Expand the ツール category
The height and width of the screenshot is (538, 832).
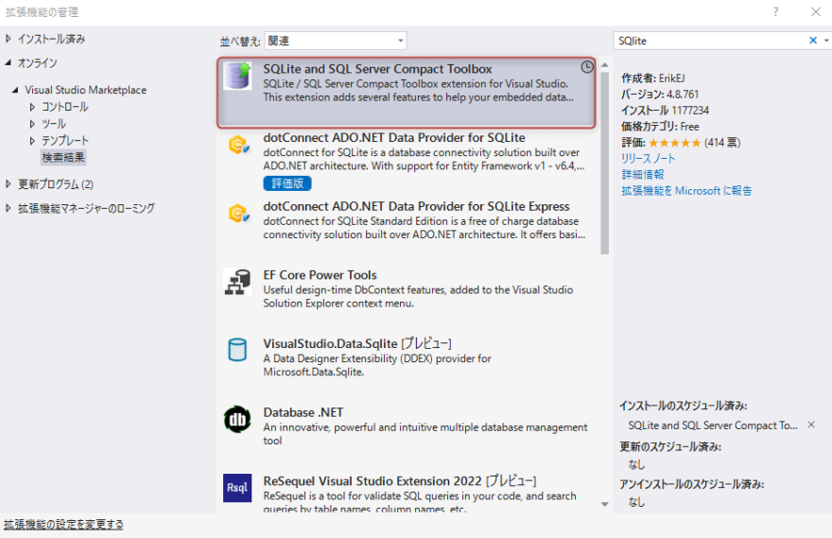32,124
